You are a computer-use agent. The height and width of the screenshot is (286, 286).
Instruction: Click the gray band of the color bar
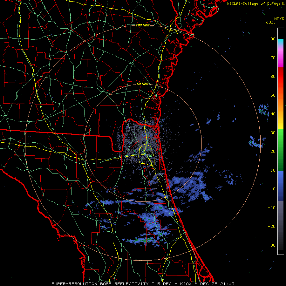tap(281, 225)
